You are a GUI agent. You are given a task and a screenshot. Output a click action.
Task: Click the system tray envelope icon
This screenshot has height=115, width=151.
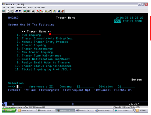tap(137, 110)
